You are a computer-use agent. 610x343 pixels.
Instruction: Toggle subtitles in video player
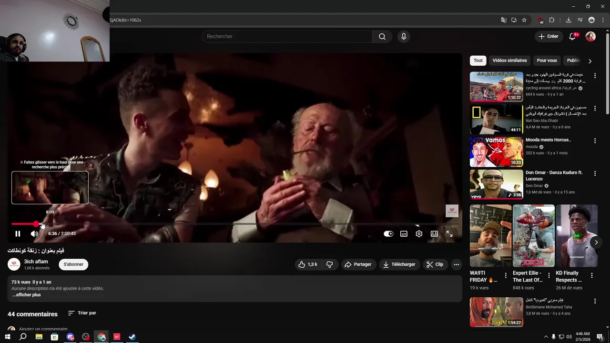(x=404, y=234)
